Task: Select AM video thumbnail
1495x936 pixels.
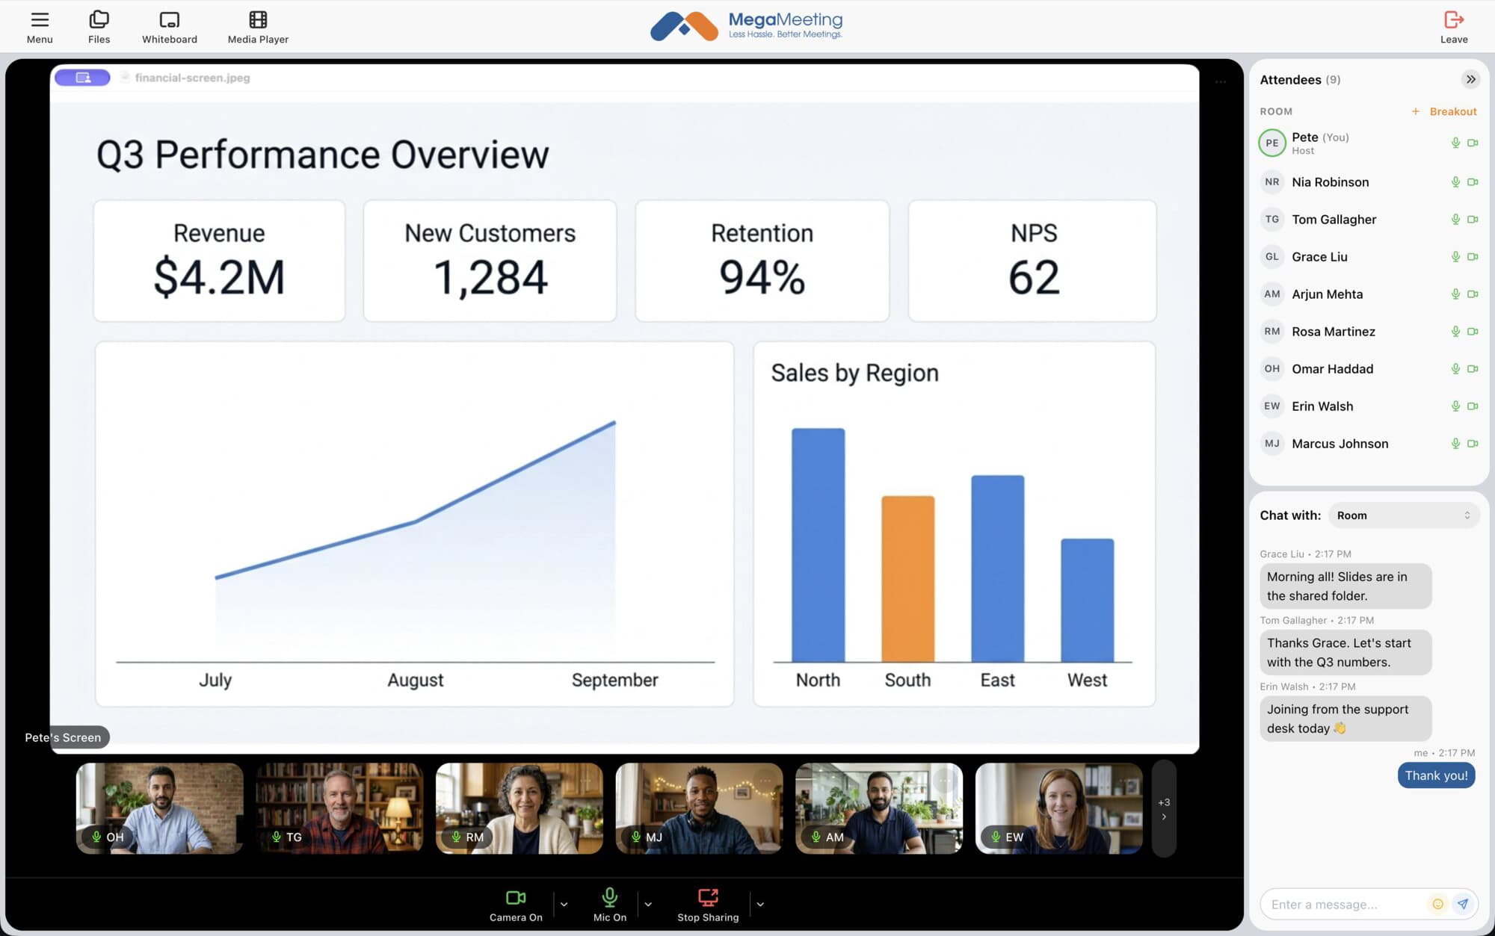Action: pyautogui.click(x=879, y=808)
